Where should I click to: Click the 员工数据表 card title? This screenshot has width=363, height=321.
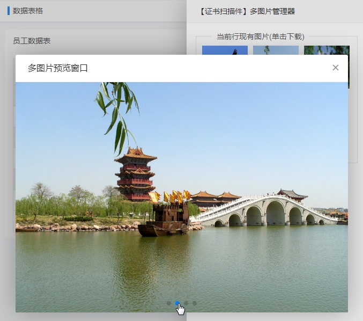pos(32,41)
